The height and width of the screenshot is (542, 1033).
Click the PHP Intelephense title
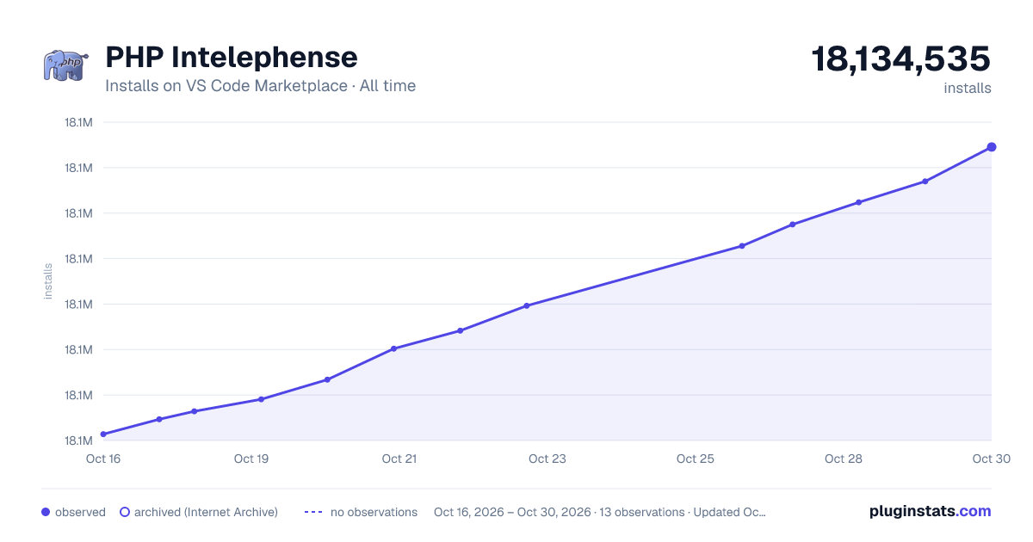(x=231, y=57)
